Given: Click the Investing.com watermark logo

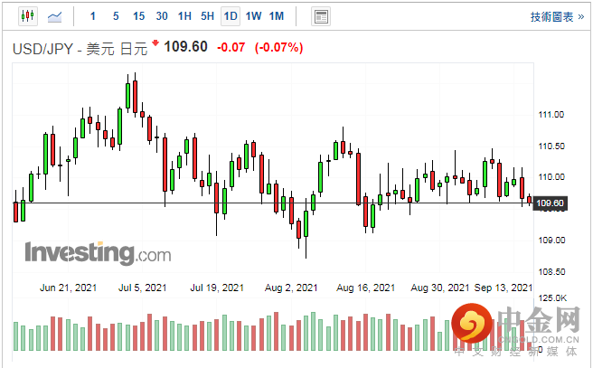Looking at the screenshot, I should (x=97, y=250).
